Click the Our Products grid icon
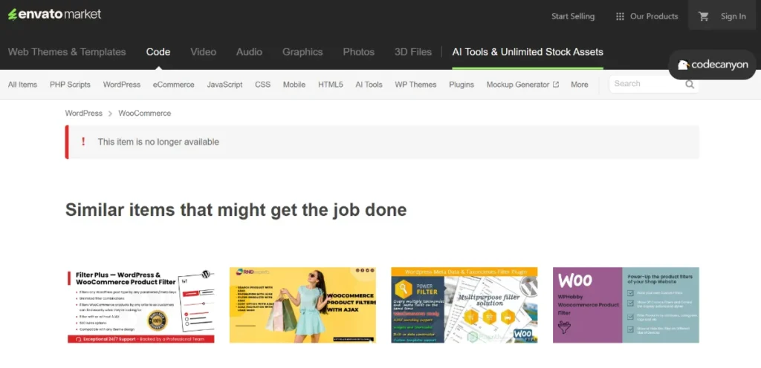Screen dimensions: 761x368 620,16
